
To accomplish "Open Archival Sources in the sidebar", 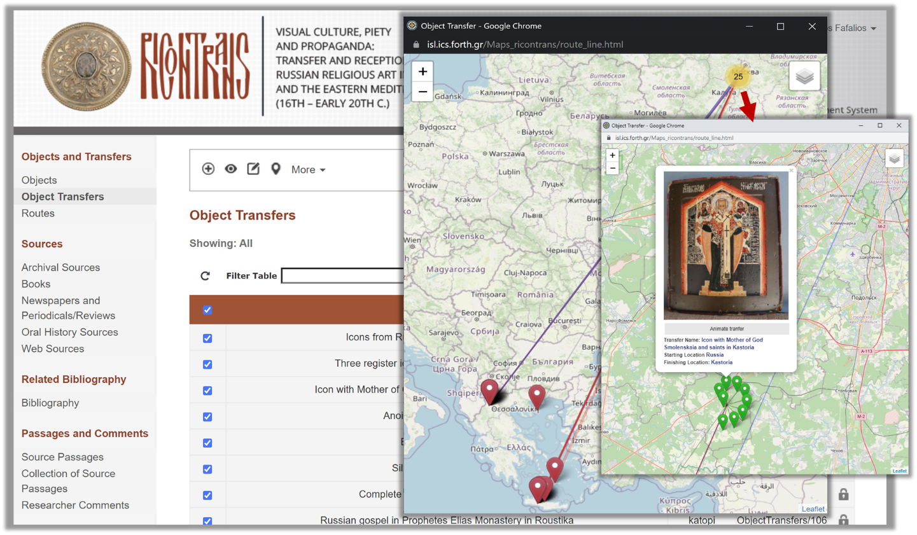I will coord(60,267).
